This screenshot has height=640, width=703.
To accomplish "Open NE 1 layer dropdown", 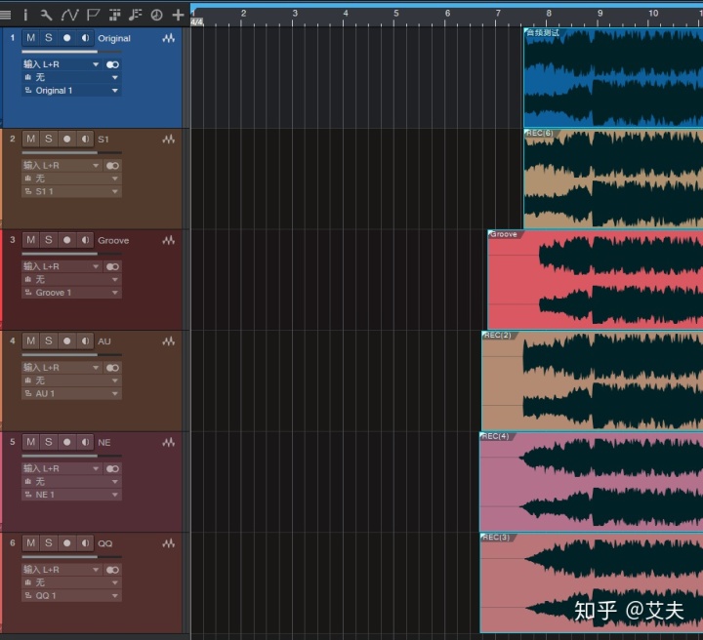I will click(x=71, y=495).
